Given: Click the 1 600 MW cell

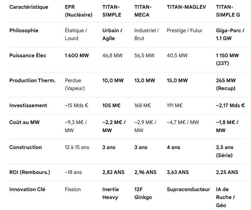Looking at the screenshot, I should [77, 55].
